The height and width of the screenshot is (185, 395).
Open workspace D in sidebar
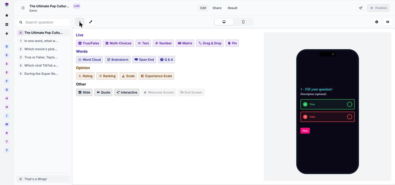(x=7, y=47)
